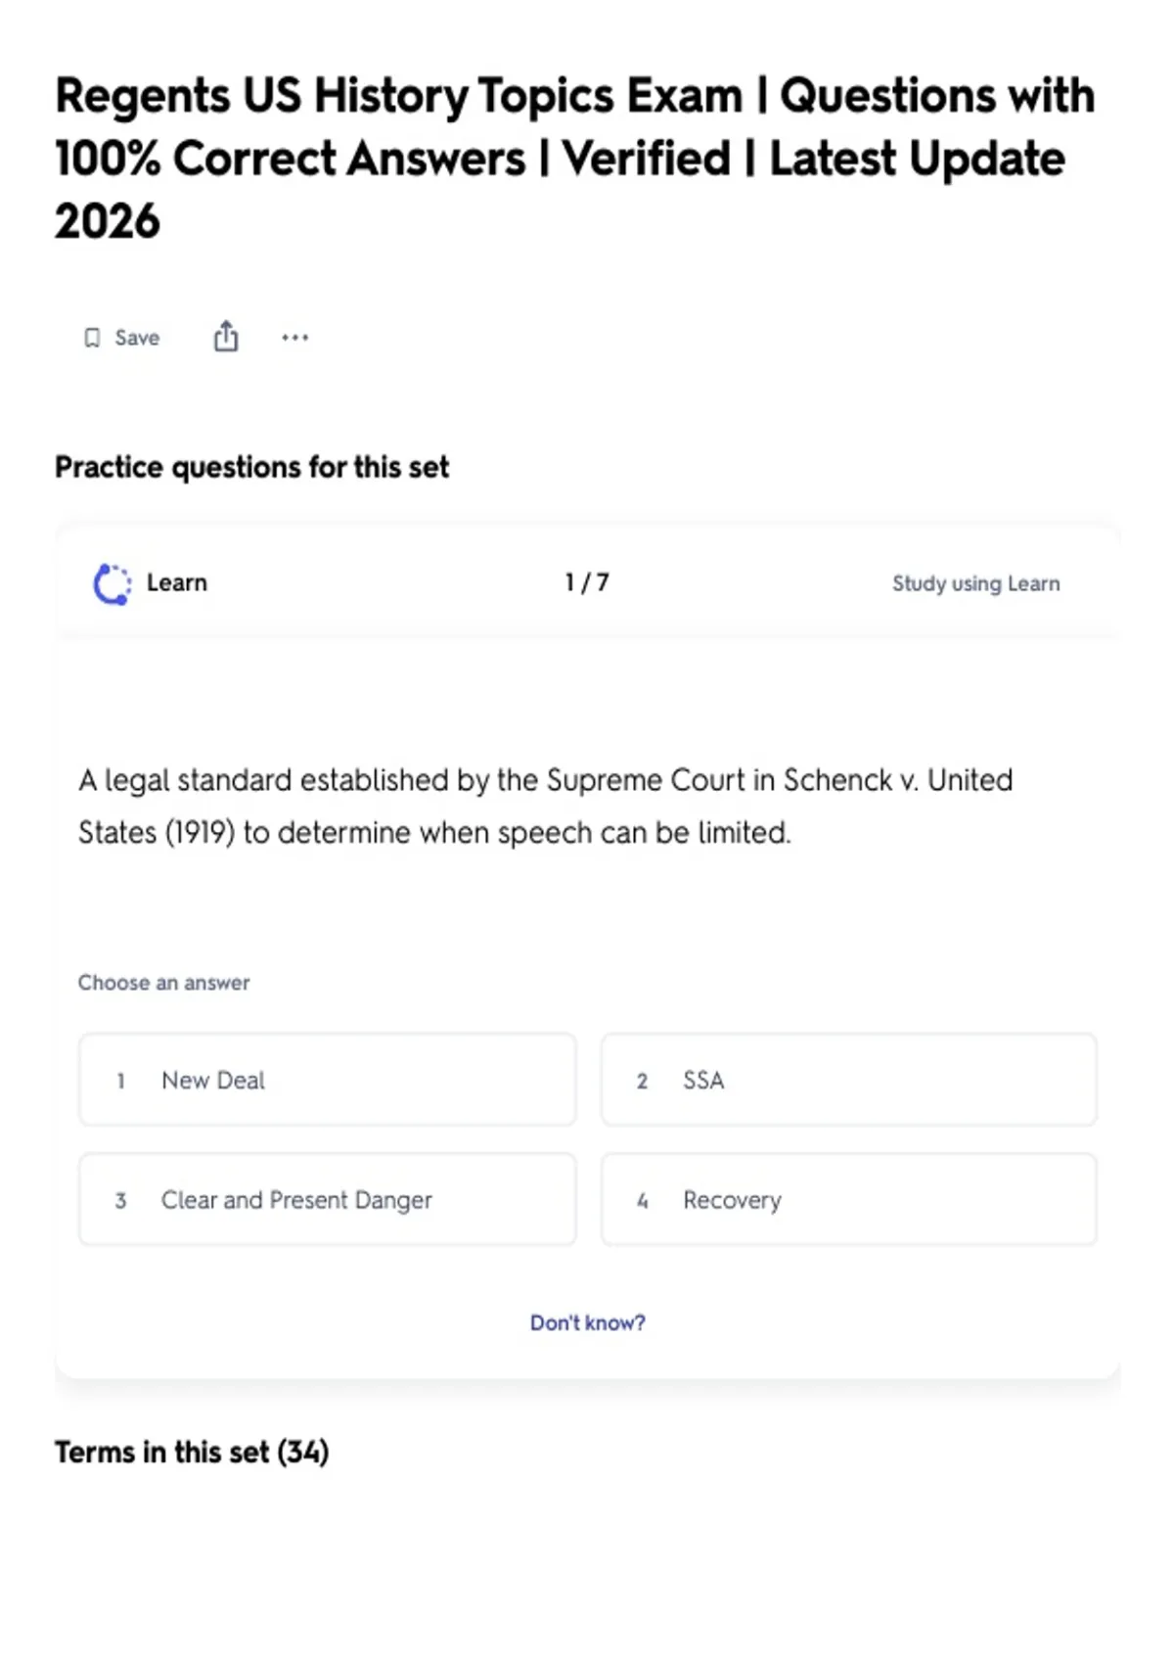
Task: Click the Learn mode circular icon
Action: point(113,583)
